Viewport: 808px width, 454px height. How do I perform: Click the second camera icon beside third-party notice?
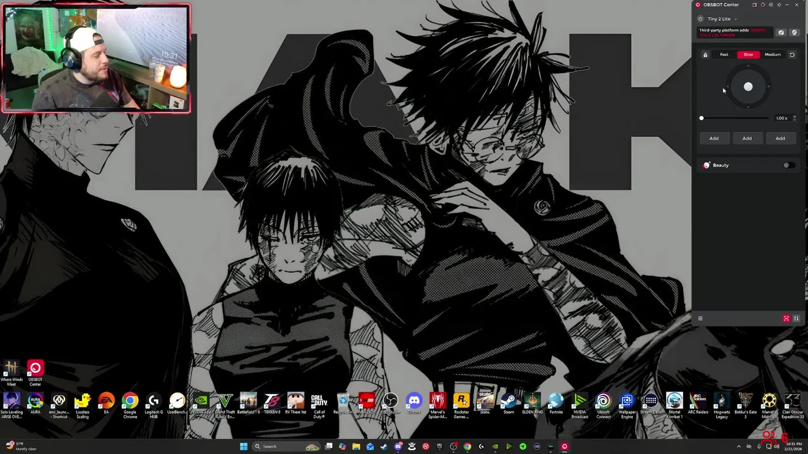coord(794,32)
